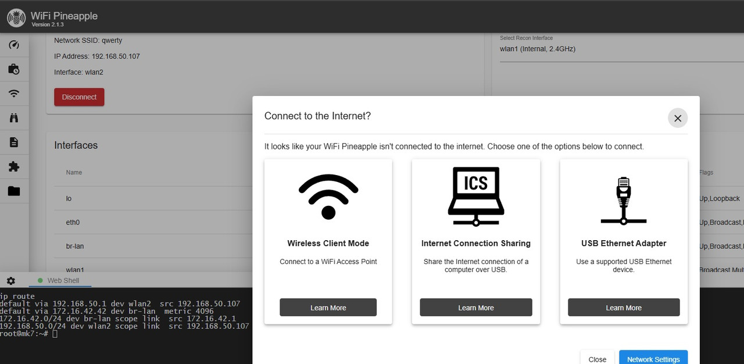744x364 pixels.
Task: Click the Internet Connection Sharing heading
Action: click(x=476, y=243)
